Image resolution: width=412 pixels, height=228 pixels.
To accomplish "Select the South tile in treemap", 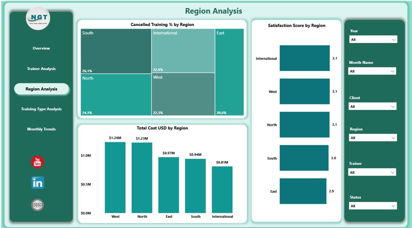I will 116,51.
